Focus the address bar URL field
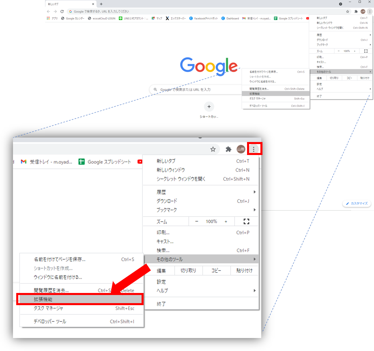Image resolution: width=374 pixels, height=351 pixels. point(205,11)
